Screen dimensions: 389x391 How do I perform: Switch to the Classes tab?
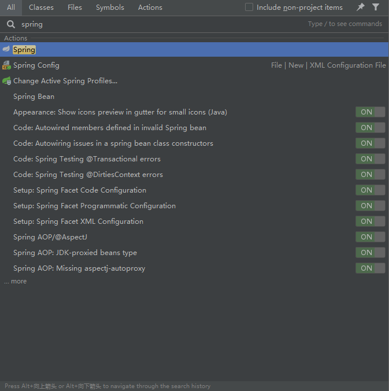(41, 8)
